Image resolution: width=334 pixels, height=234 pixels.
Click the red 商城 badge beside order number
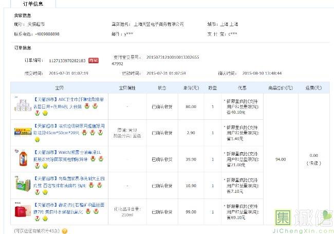click(x=93, y=60)
